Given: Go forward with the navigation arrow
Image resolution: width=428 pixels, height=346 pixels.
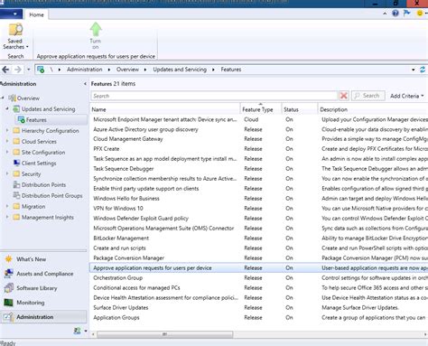Looking at the screenshot, I should (x=18, y=70).
